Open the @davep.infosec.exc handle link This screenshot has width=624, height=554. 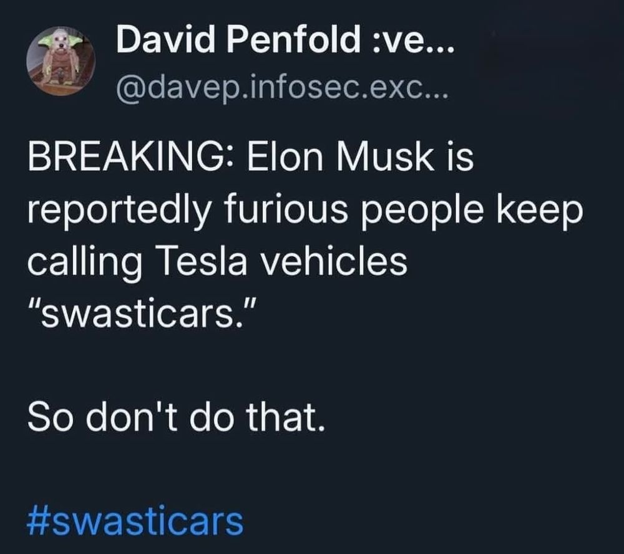pos(283,90)
